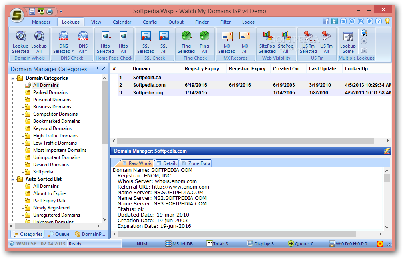Open the Categories bottom tab
Viewport: 403px width, 259px height.
click(28, 234)
